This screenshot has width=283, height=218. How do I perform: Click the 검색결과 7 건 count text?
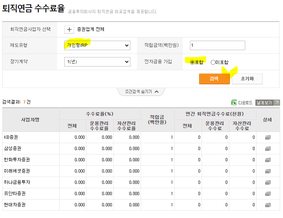16,102
